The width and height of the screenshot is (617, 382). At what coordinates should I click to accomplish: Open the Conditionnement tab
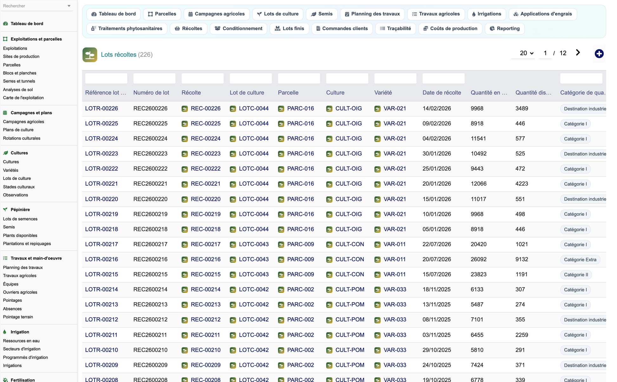tap(238, 29)
